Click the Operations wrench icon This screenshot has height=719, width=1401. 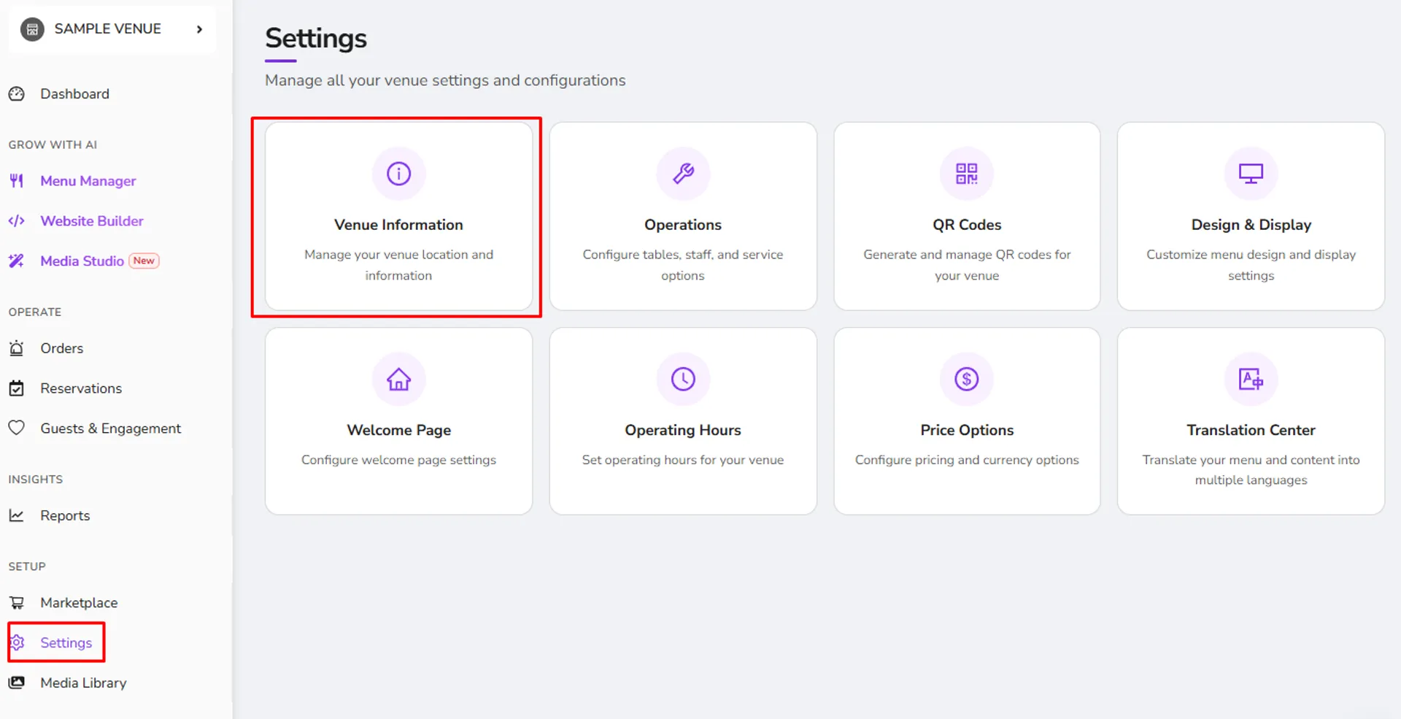[683, 174]
